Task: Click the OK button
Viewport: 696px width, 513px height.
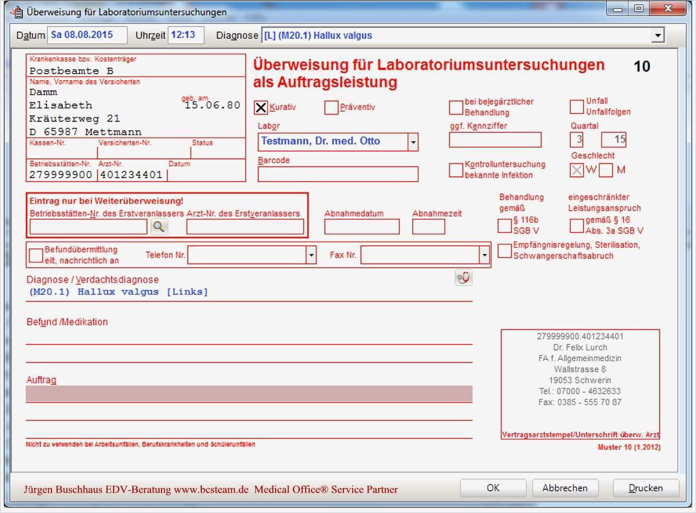Action: 493,488
